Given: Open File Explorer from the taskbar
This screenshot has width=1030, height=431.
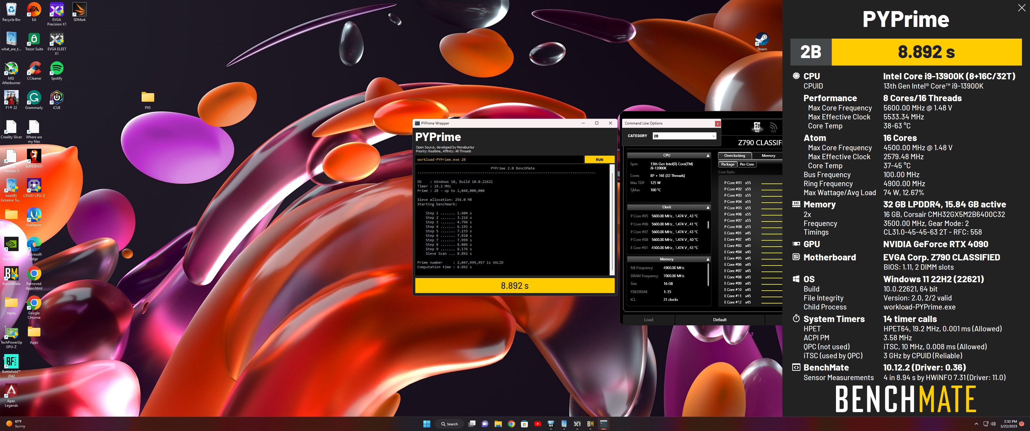Looking at the screenshot, I should click(x=498, y=424).
